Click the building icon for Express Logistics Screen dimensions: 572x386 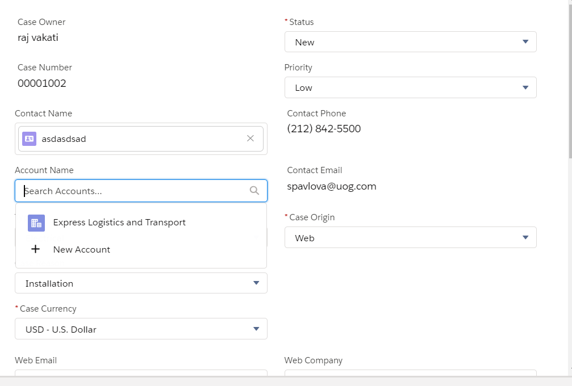point(36,223)
